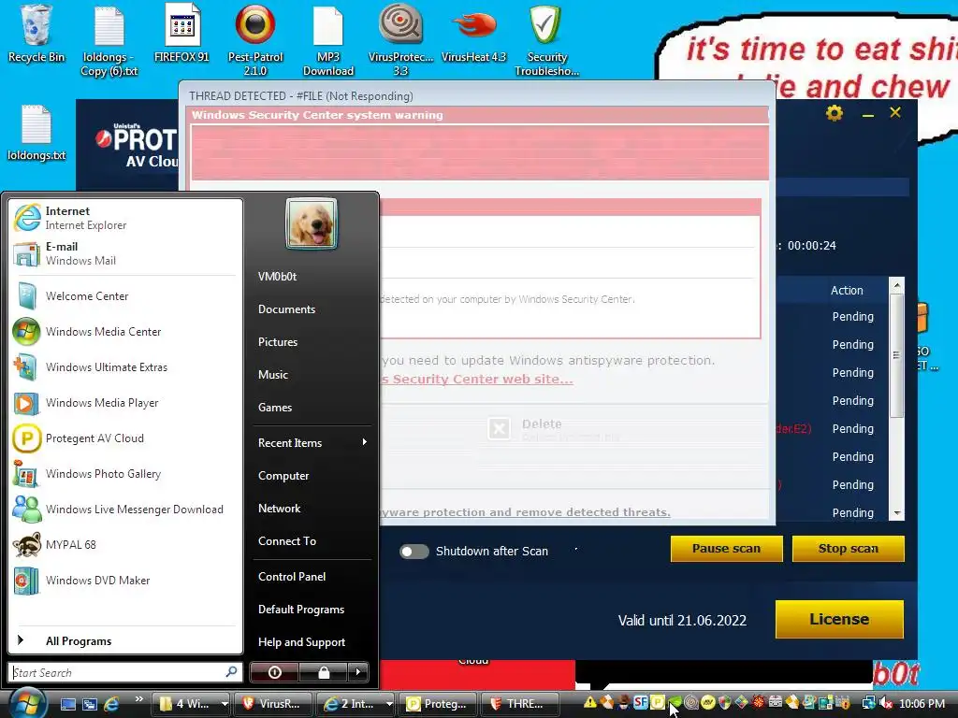
Task: Click the Action column header
Action: point(847,291)
